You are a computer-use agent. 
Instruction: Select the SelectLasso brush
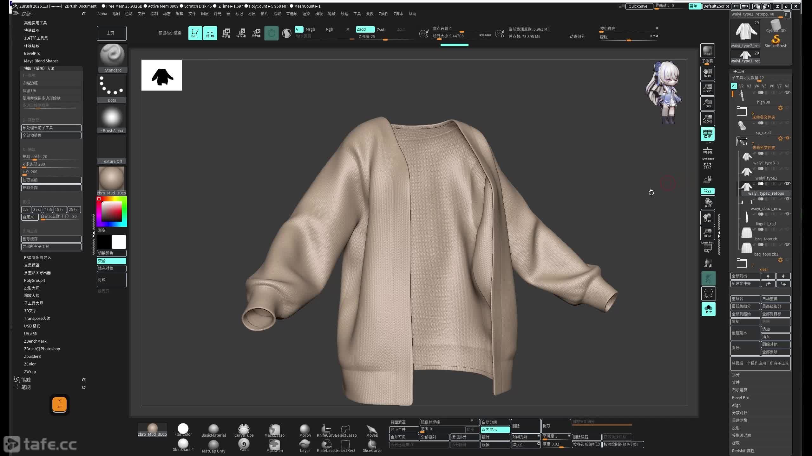(x=346, y=430)
